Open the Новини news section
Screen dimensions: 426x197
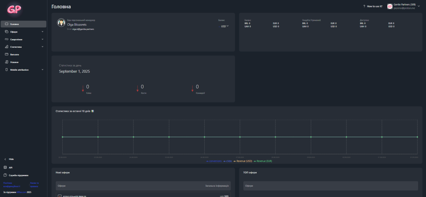(14, 62)
